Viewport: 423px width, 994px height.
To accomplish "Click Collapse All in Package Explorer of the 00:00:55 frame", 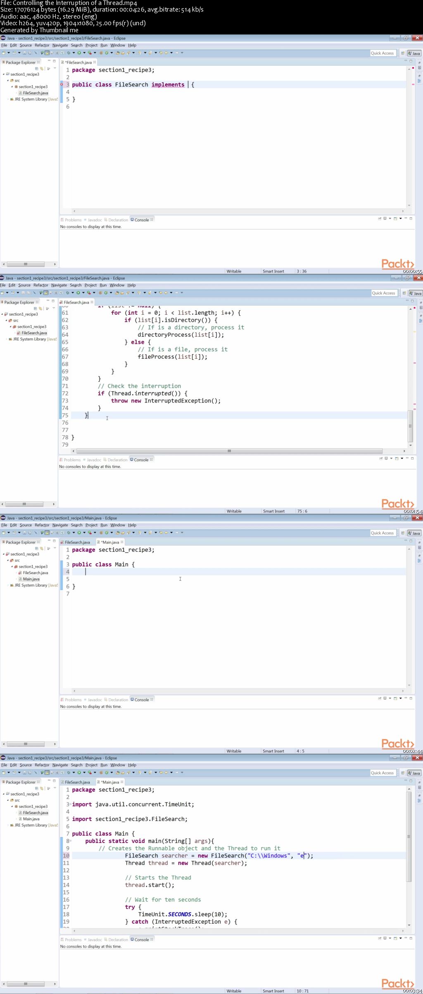I will (x=37, y=69).
